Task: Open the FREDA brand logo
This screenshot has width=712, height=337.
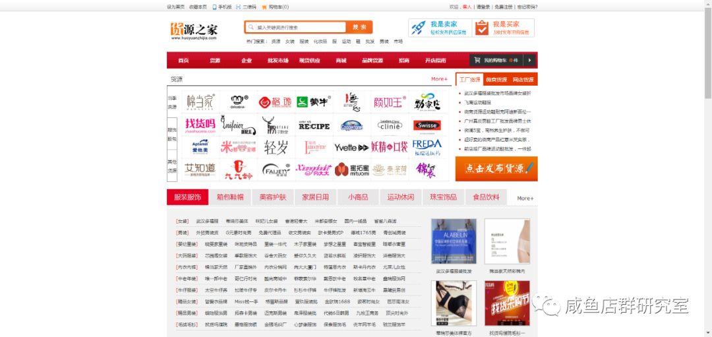Action: pyautogui.click(x=427, y=147)
